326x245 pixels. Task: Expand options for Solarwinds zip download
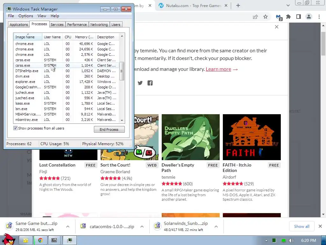click(216, 226)
